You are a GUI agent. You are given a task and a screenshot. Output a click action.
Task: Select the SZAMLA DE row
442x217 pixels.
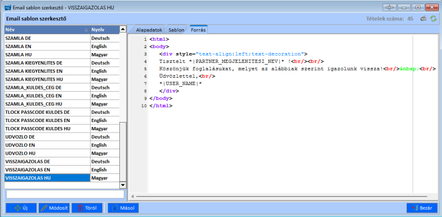(x=62, y=38)
